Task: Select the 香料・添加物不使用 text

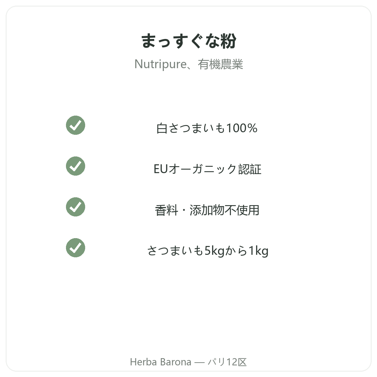Action: (x=207, y=210)
